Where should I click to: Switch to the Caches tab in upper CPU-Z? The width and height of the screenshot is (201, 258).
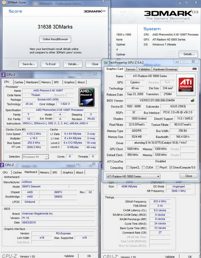[19, 82]
